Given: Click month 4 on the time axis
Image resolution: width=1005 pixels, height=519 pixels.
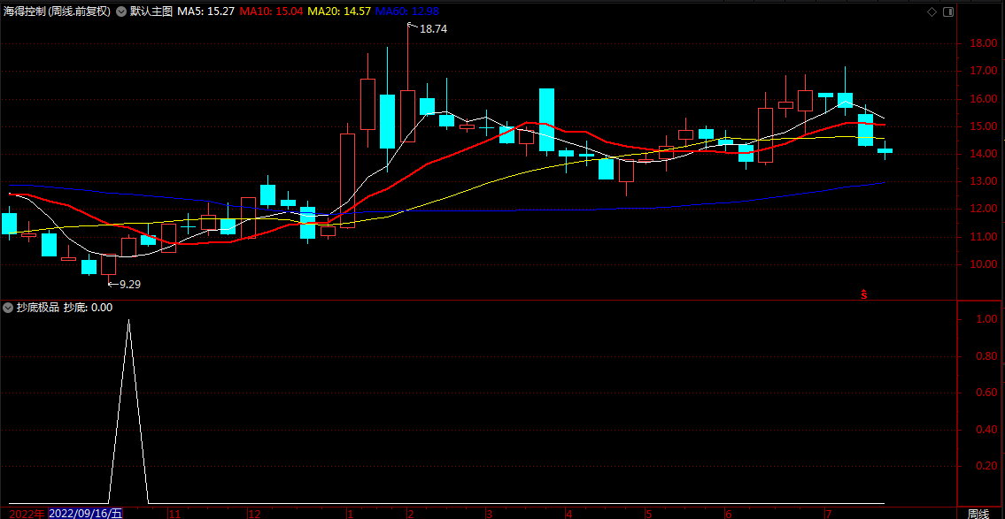Looking at the screenshot, I should (x=569, y=514).
